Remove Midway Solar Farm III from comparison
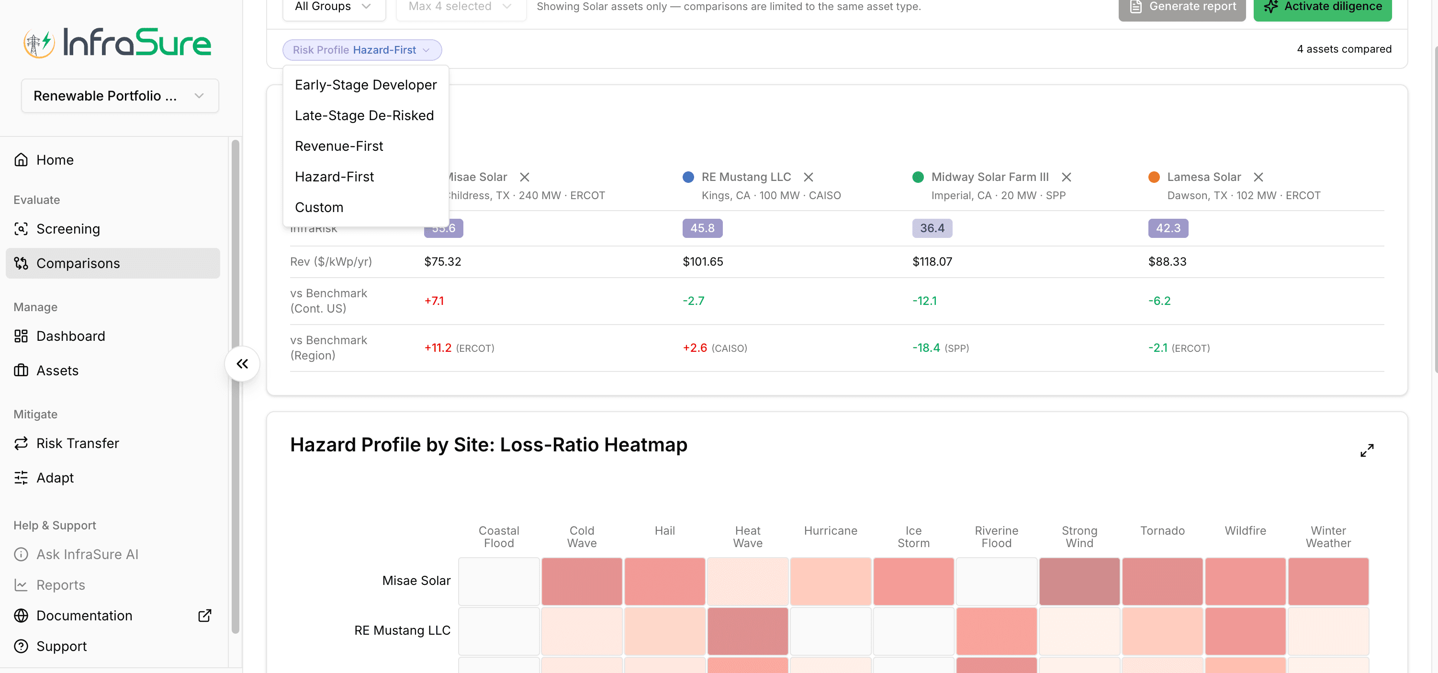Viewport: 1438px width, 673px height. 1066,178
